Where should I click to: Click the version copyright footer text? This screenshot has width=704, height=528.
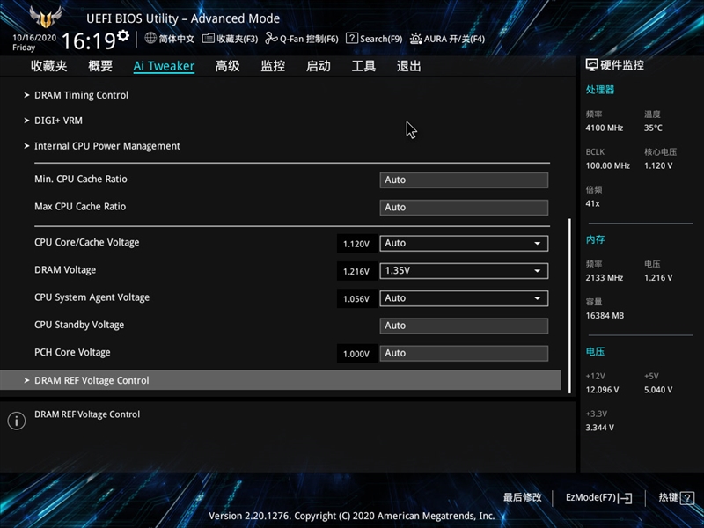[x=352, y=516]
